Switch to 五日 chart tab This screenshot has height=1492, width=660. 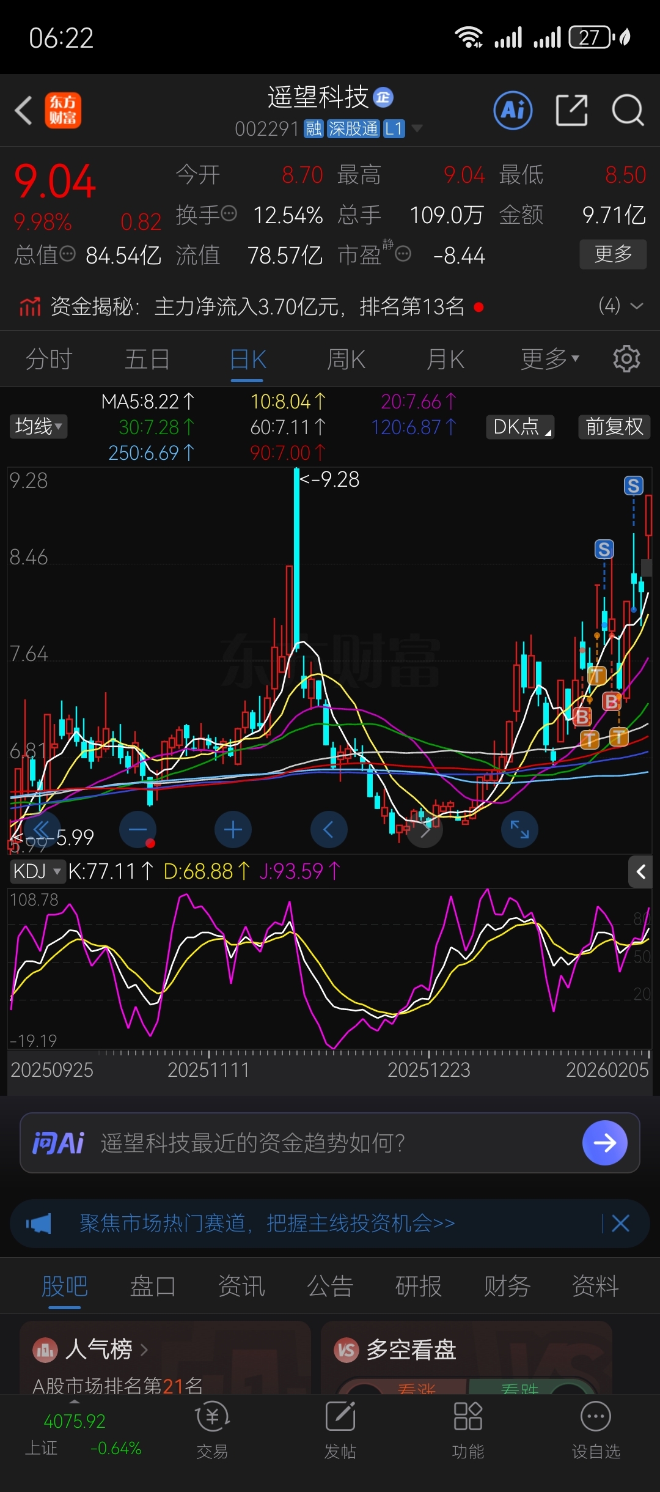(x=147, y=359)
